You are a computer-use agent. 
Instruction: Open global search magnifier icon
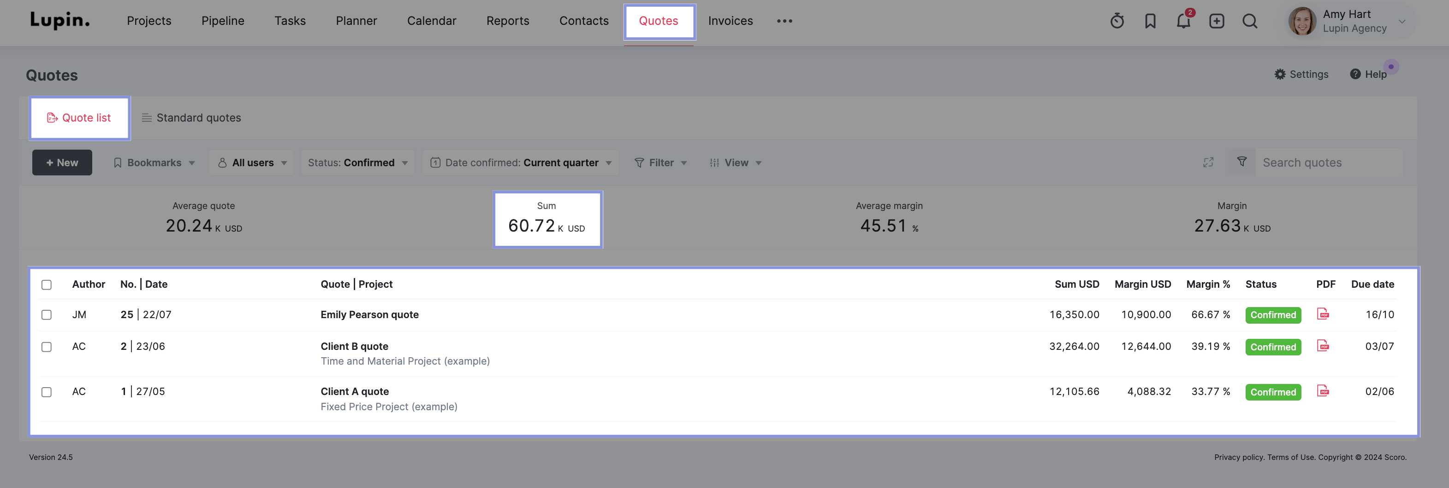click(x=1249, y=21)
